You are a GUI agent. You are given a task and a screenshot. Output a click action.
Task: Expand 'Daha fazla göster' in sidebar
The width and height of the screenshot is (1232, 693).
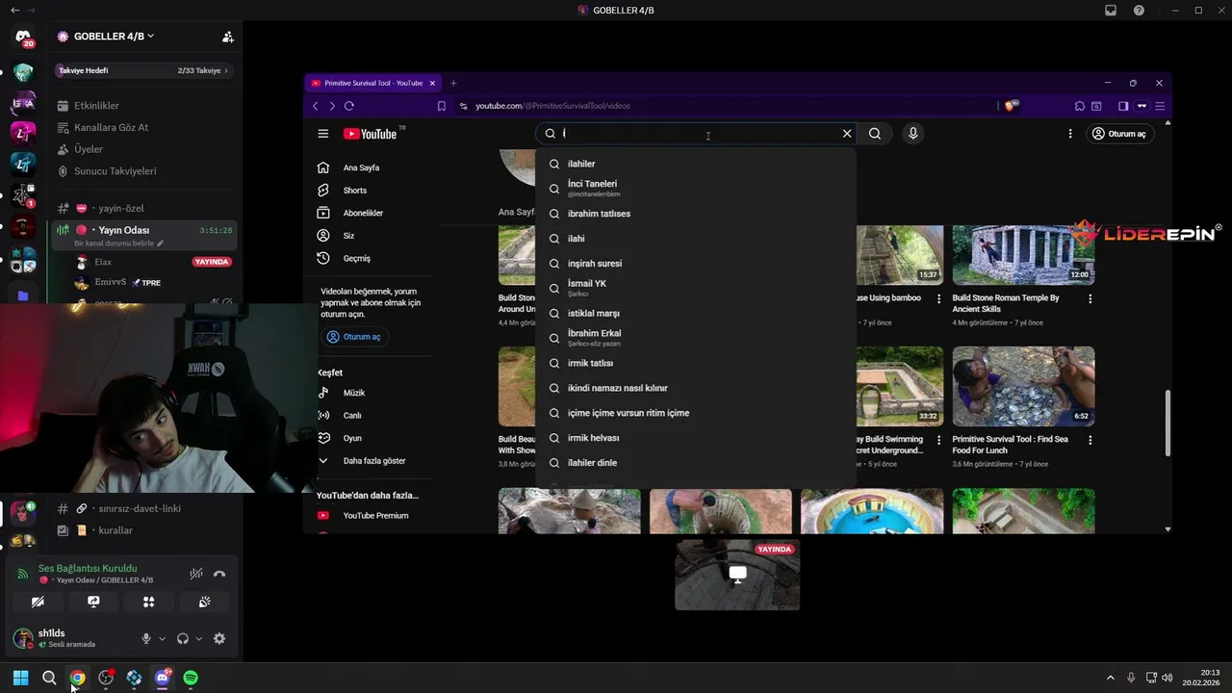(374, 461)
